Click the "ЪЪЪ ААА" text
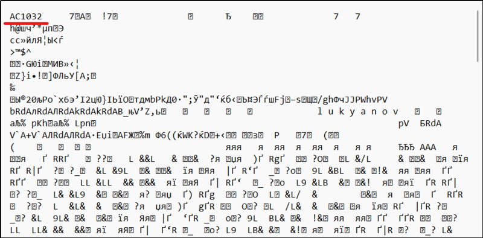 tap(417, 147)
